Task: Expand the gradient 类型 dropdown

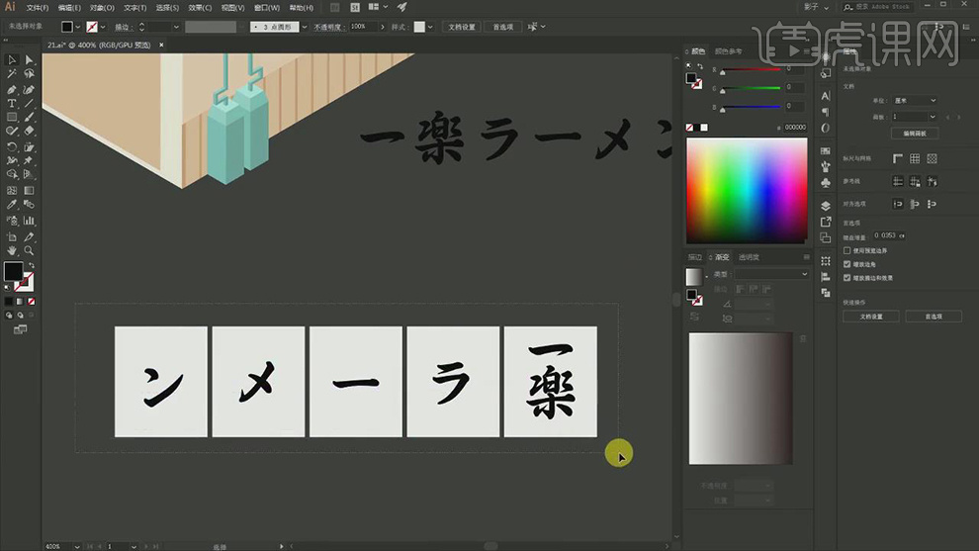Action: (771, 274)
